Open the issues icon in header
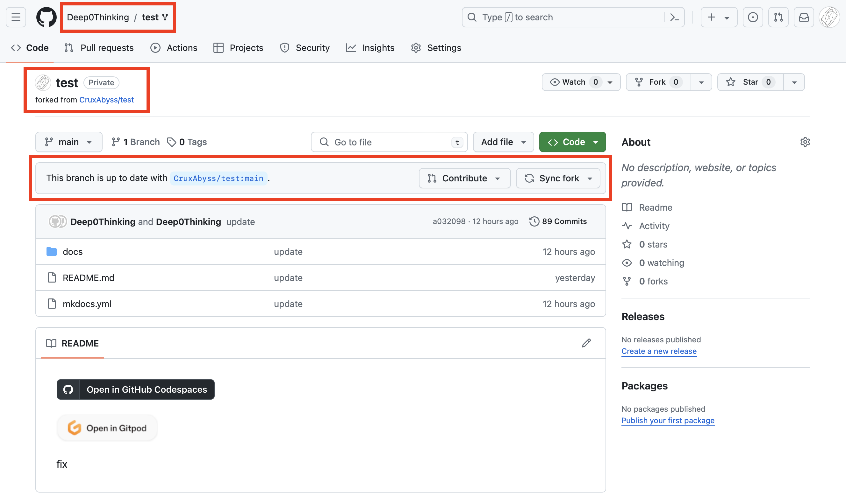This screenshot has width=846, height=504. pyautogui.click(x=753, y=17)
